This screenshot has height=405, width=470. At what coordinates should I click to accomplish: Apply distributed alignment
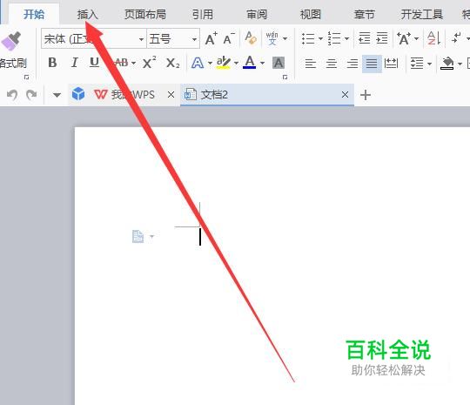point(391,64)
